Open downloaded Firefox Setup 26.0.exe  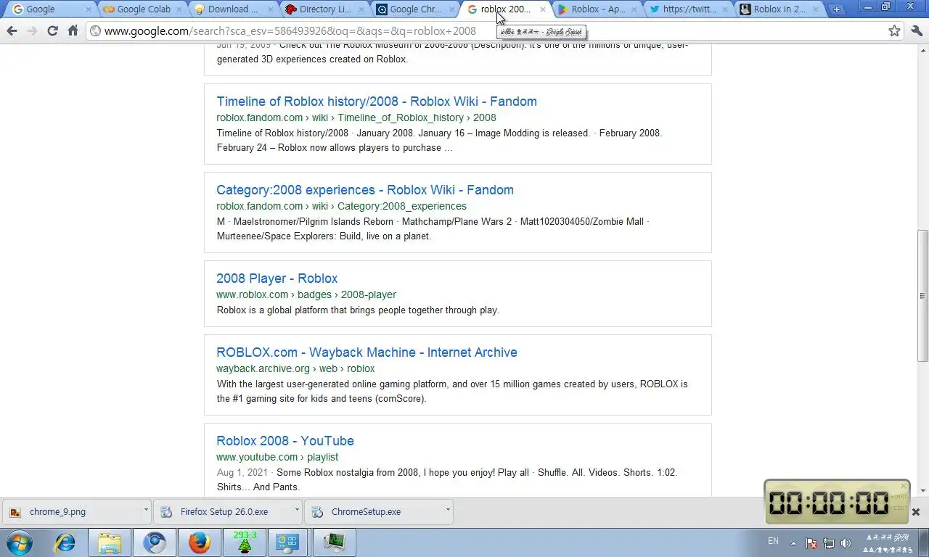pyautogui.click(x=221, y=511)
